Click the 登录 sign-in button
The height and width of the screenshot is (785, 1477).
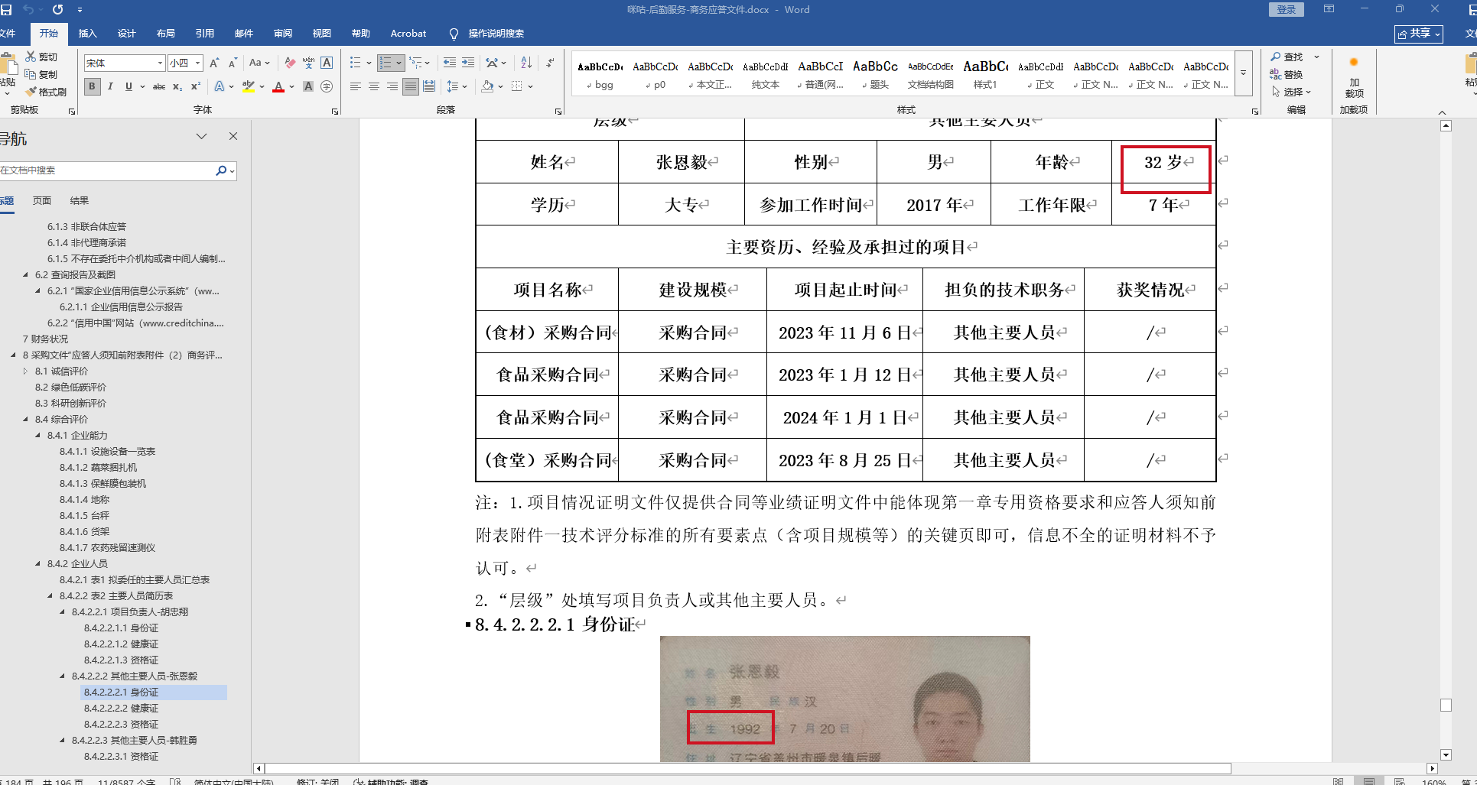1286,10
